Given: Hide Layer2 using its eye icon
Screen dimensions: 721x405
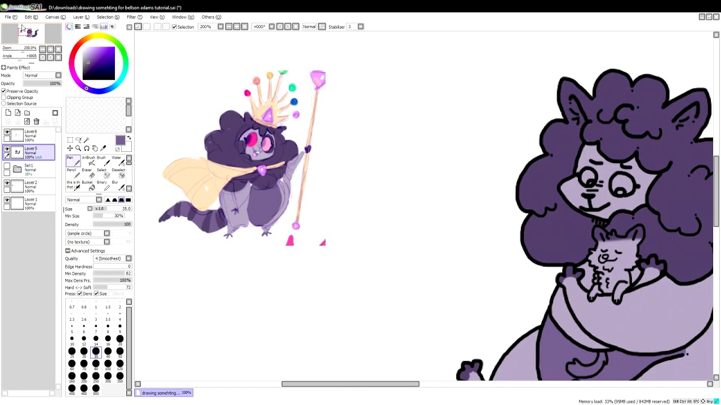Looking at the screenshot, I should click(7, 183).
